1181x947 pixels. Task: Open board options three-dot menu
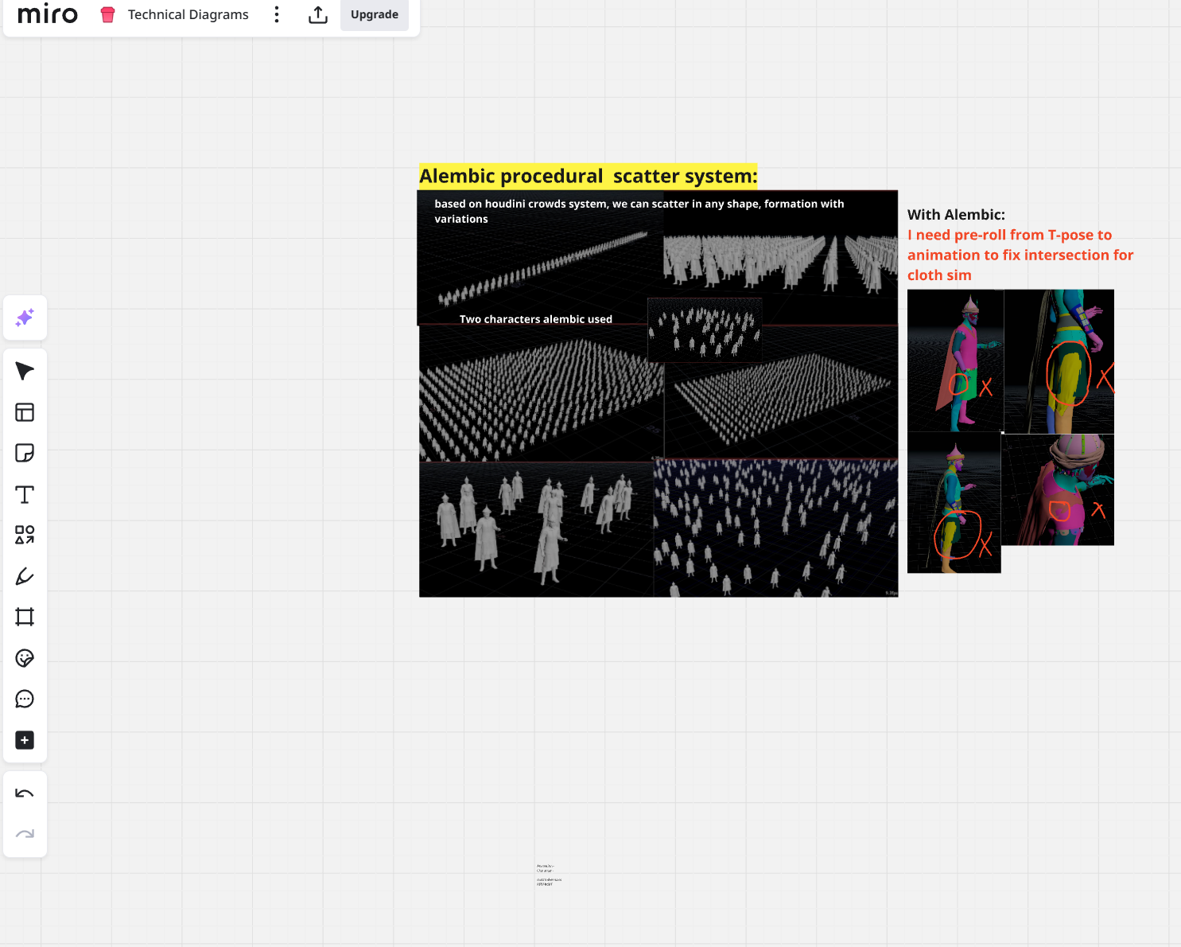click(277, 14)
